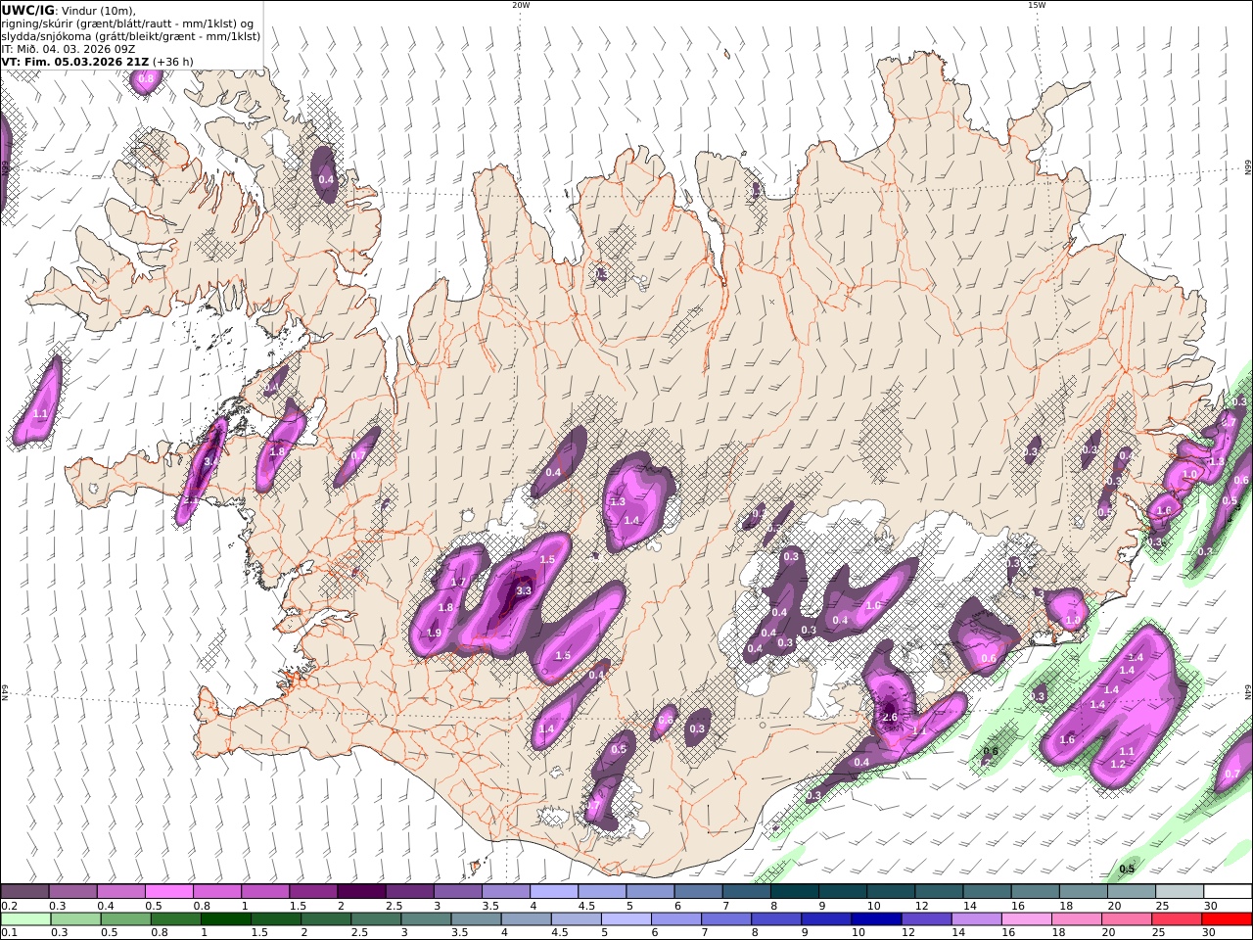This screenshot has width=1253, height=940.
Task: Click the 1.7 snowfall value on the map
Action: coord(458,583)
